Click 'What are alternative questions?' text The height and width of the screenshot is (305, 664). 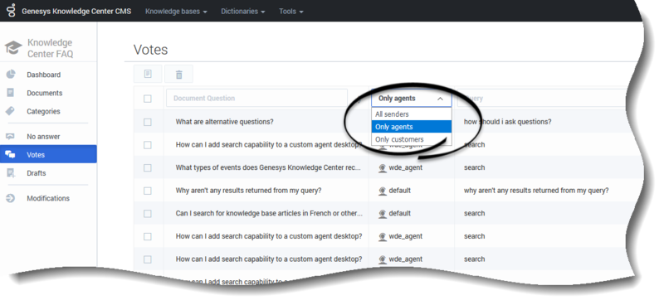[224, 122]
